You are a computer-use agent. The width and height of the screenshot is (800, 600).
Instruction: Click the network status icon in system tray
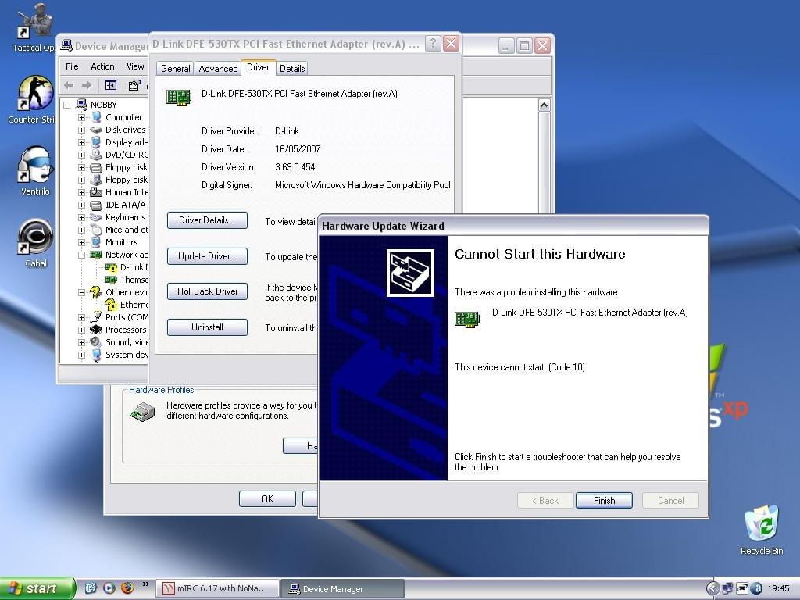727,588
